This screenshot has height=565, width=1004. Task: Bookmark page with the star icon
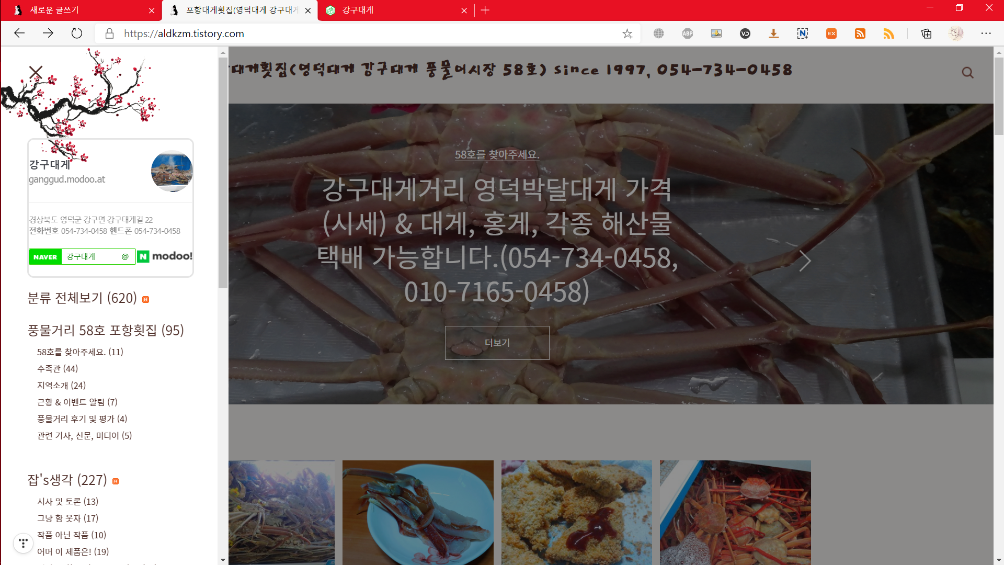tap(627, 34)
